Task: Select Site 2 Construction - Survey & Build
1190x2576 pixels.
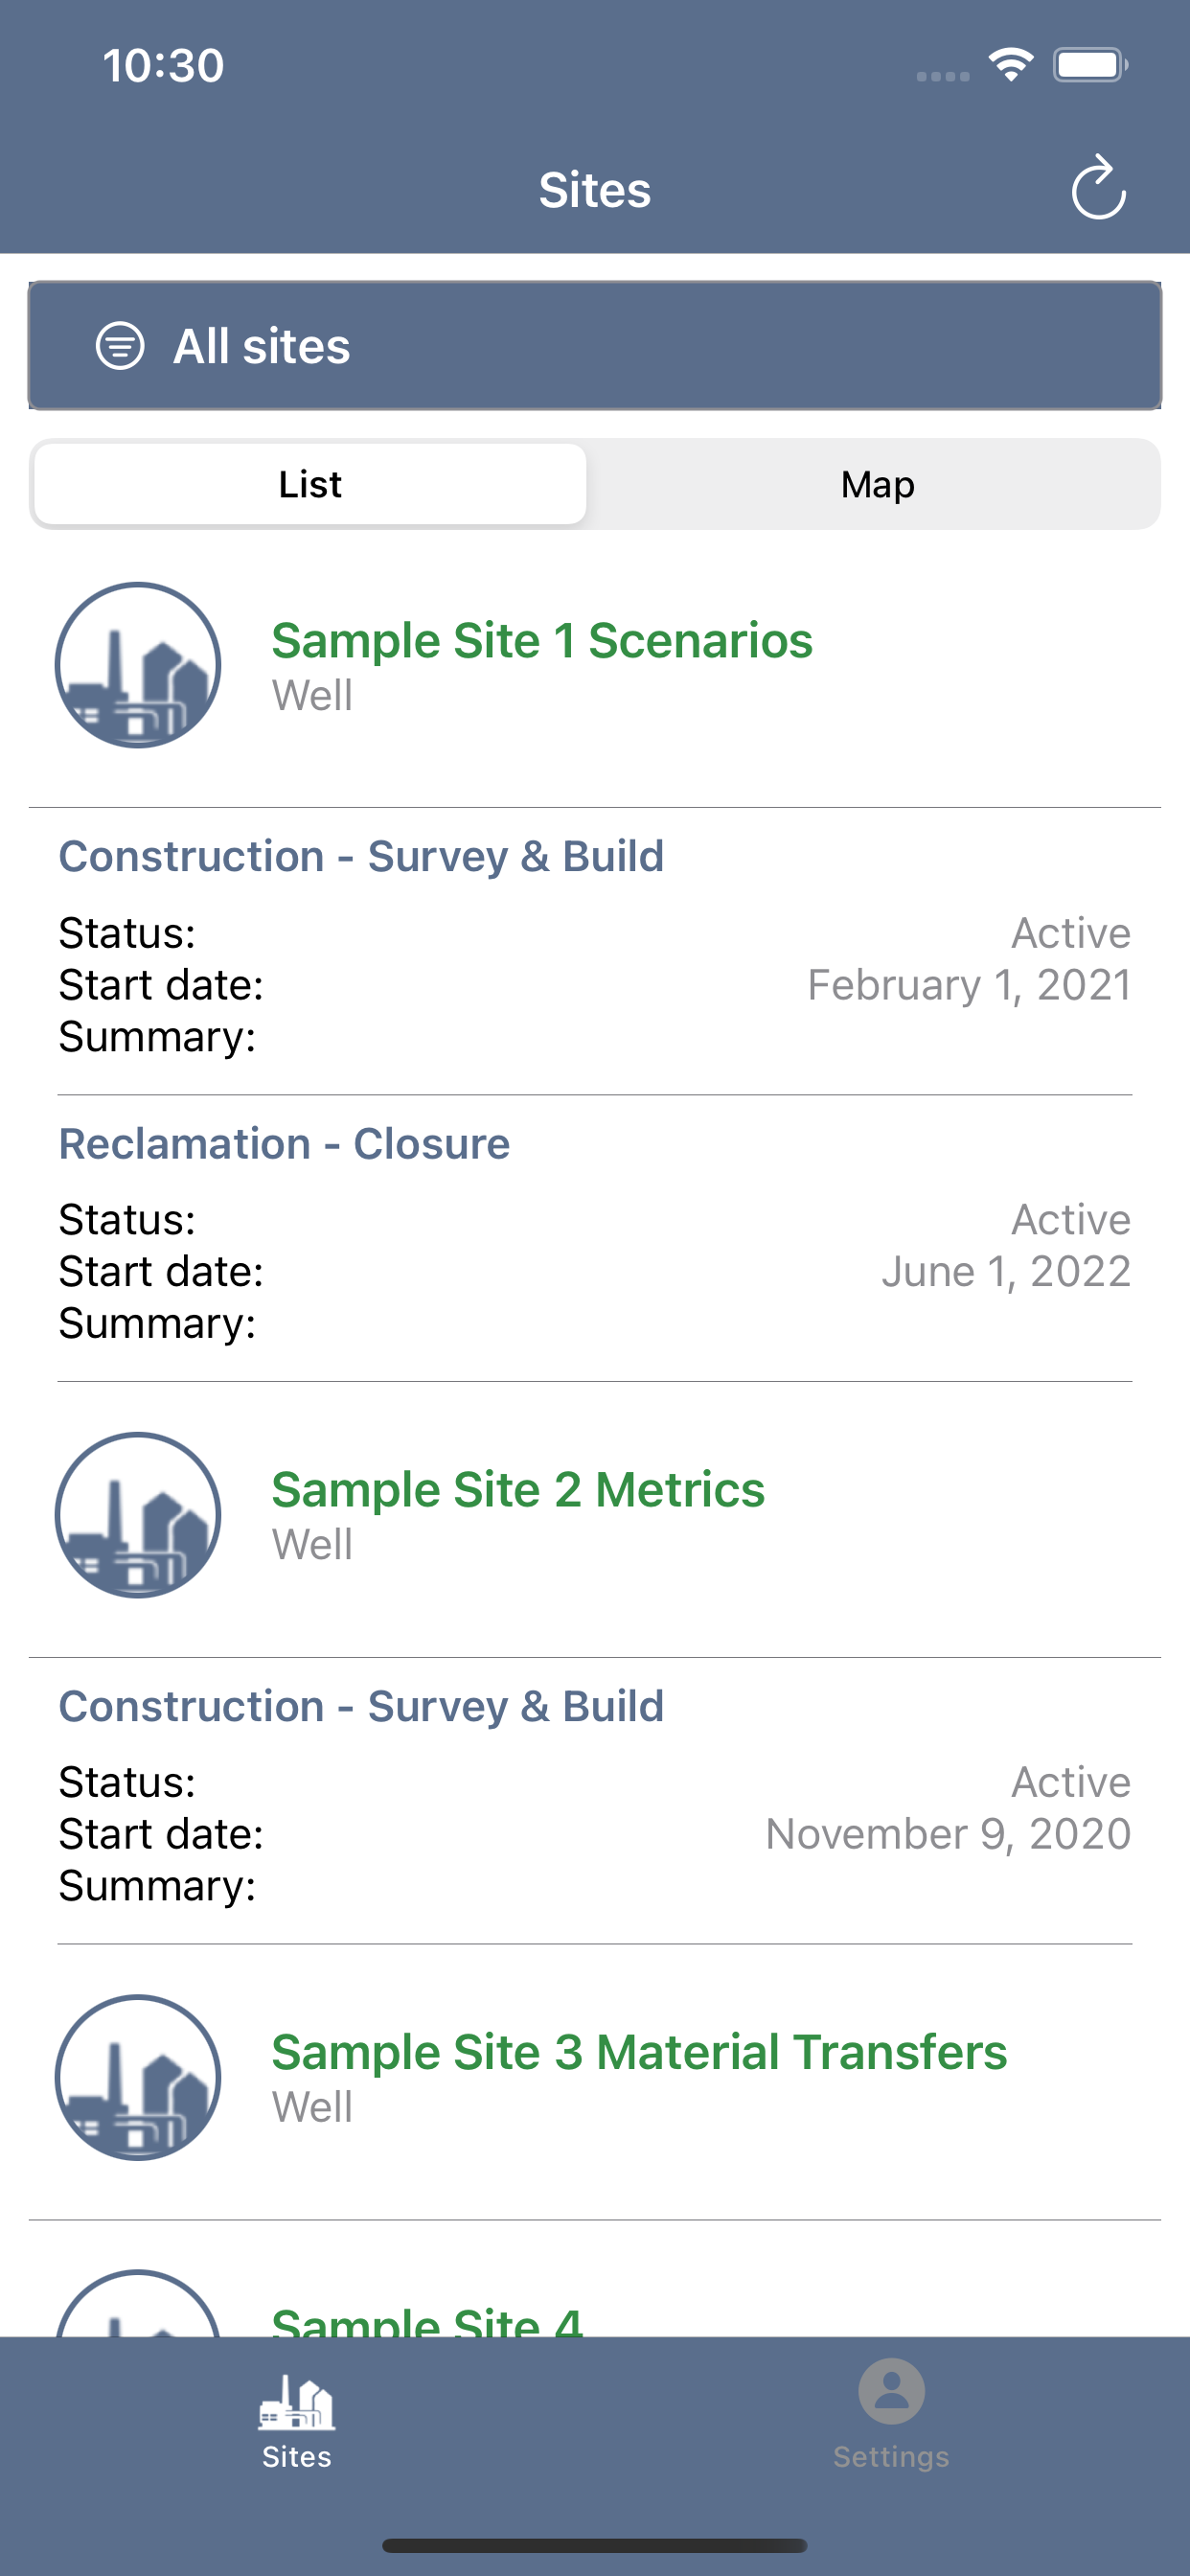Action: pyautogui.click(x=361, y=1706)
